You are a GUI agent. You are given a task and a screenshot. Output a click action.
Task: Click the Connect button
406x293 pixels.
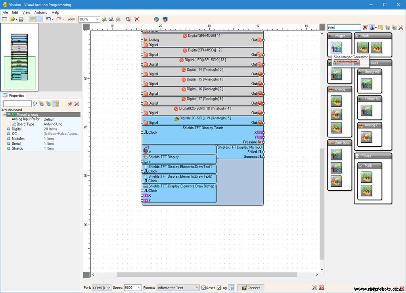(251, 288)
